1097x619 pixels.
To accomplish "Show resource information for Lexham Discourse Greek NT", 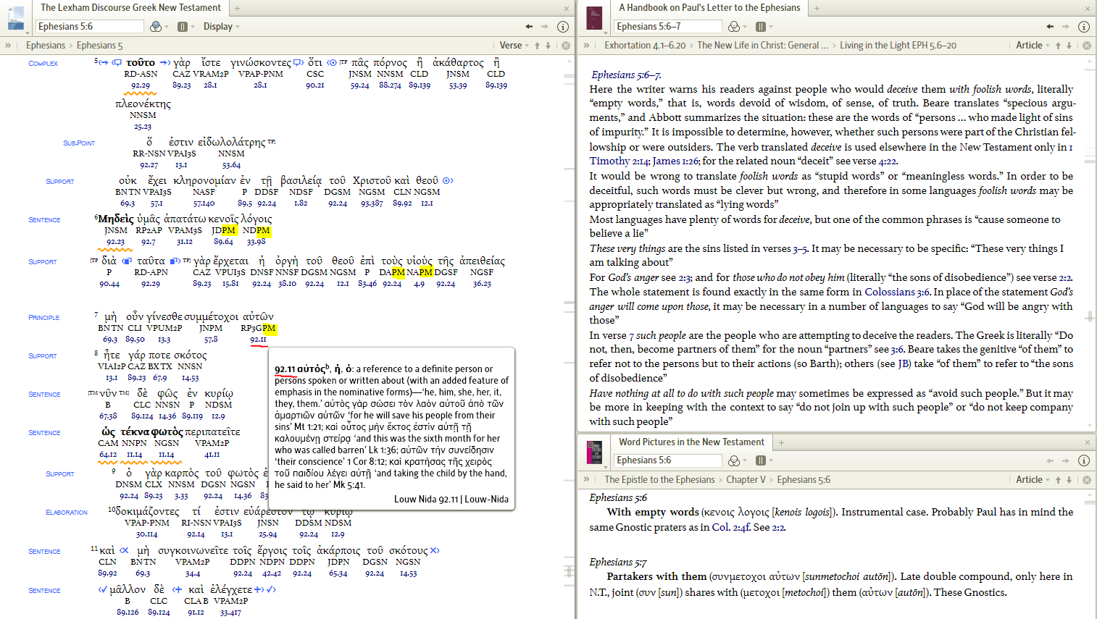I will point(563,27).
